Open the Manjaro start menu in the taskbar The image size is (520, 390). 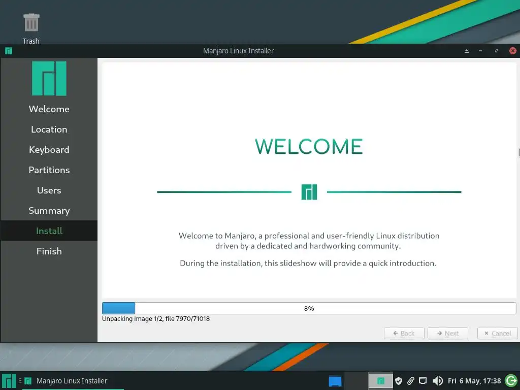9,381
